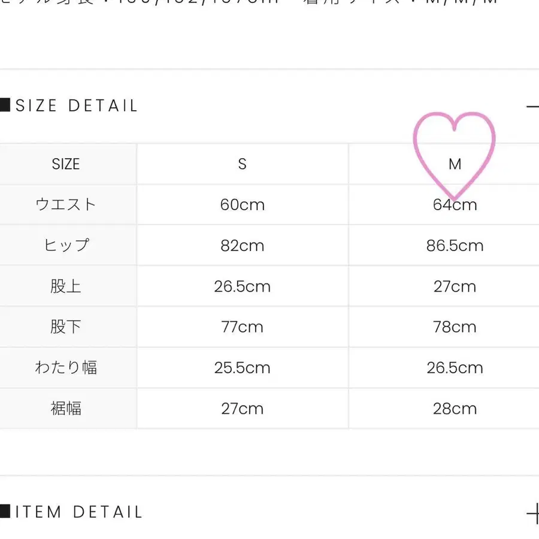
Task: Select the M size column header
Action: click(x=455, y=164)
